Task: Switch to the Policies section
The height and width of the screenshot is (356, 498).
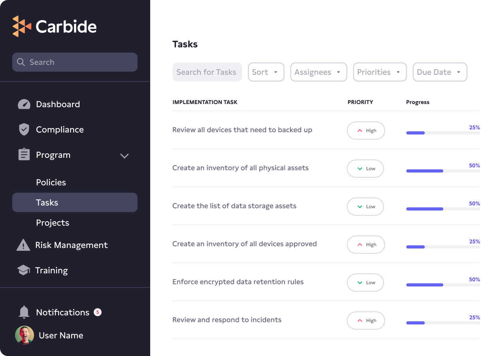Action: (51, 182)
